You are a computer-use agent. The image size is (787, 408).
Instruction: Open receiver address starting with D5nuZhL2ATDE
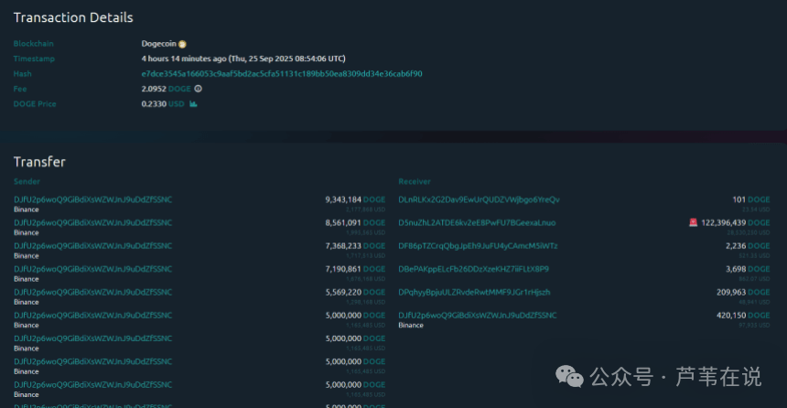[477, 222]
